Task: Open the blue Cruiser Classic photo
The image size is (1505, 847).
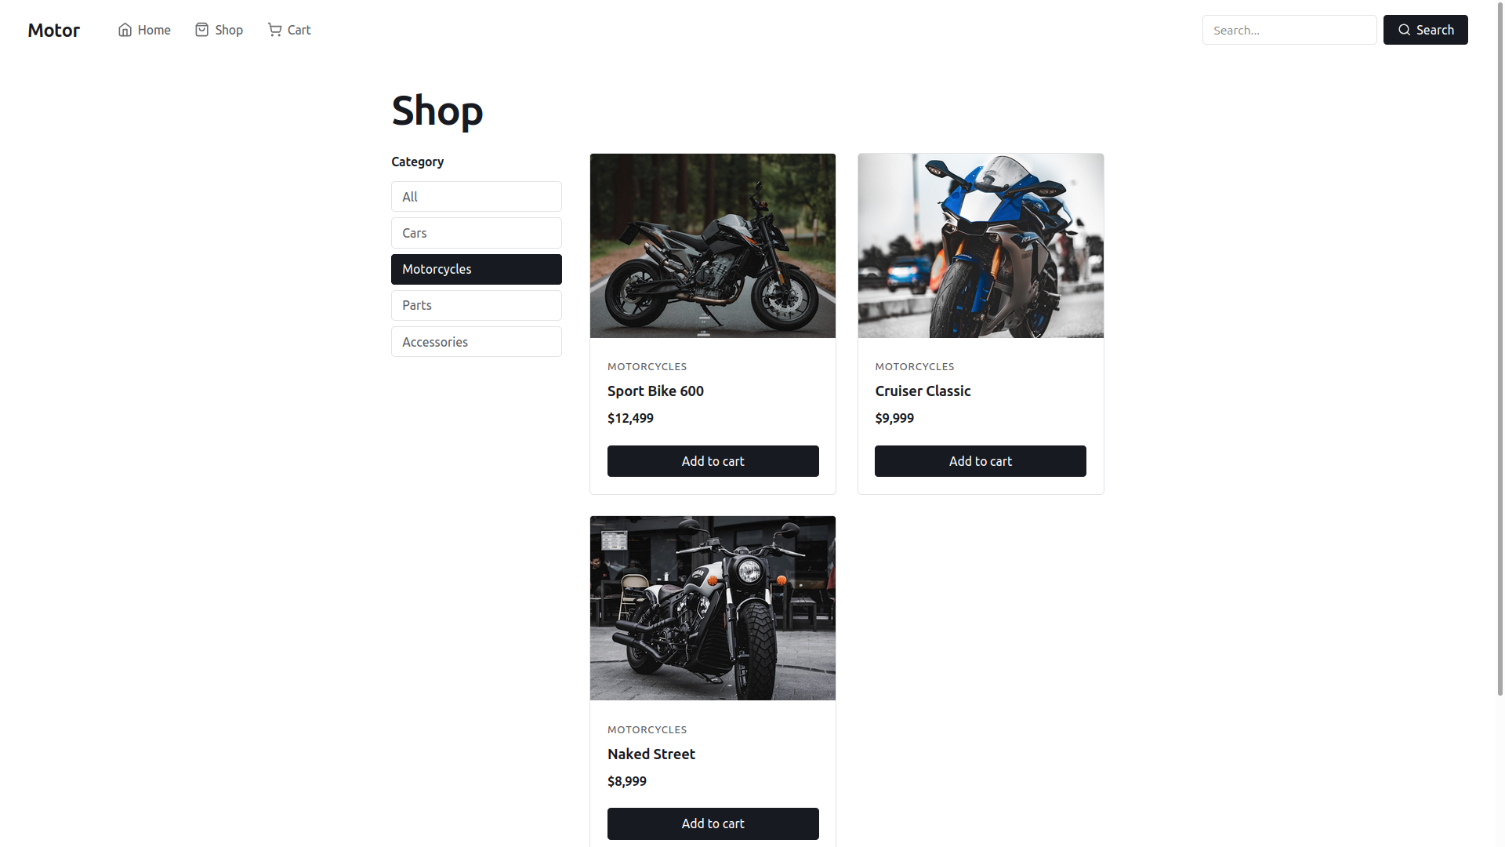Action: [980, 245]
